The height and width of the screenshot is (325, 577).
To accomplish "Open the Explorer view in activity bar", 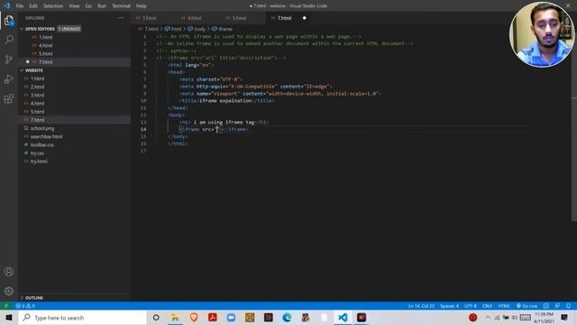I will 9,20.
